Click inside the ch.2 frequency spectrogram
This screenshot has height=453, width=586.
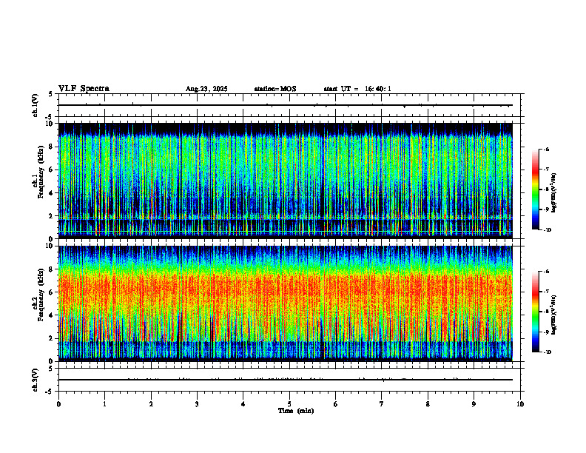pyautogui.click(x=286, y=303)
